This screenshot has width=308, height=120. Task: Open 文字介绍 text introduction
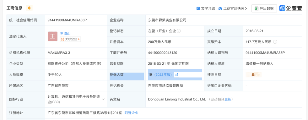pyautogui.click(x=208, y=8)
